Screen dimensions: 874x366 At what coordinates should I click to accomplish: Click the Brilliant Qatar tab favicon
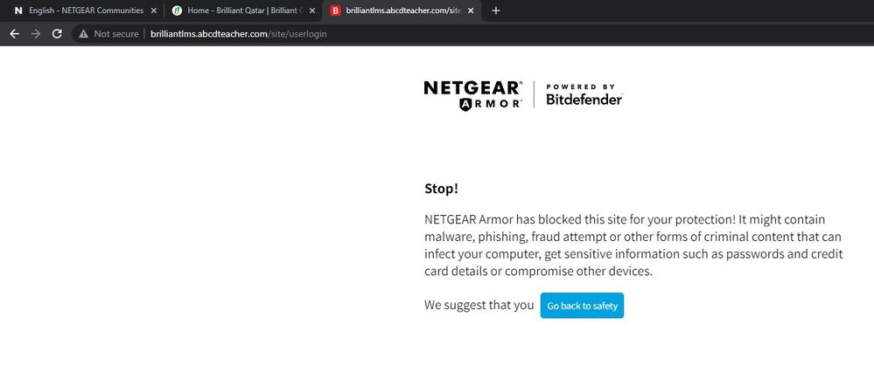176,10
